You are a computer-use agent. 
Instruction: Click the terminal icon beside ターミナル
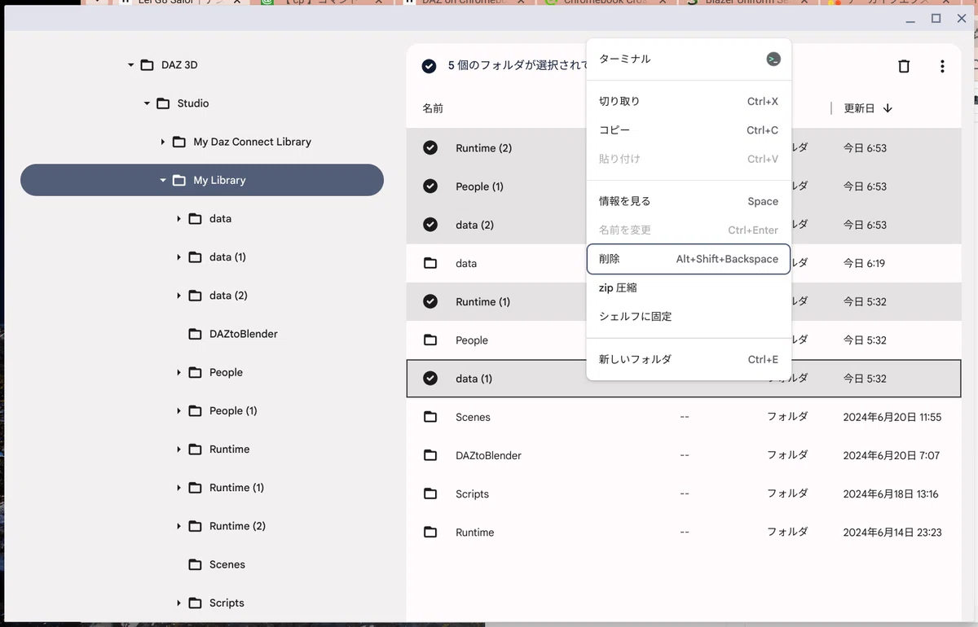[x=773, y=59]
